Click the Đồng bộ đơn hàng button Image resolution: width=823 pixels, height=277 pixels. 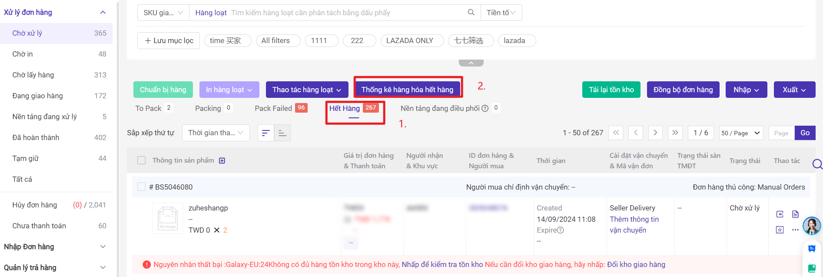tap(683, 90)
